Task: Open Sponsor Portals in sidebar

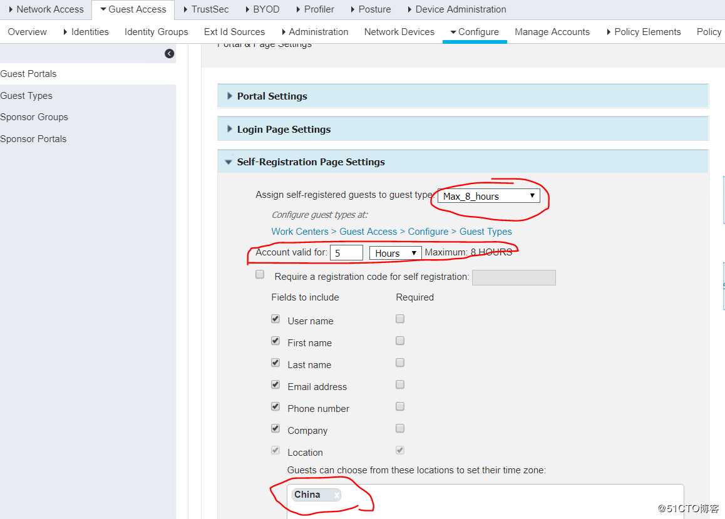Action: (33, 138)
